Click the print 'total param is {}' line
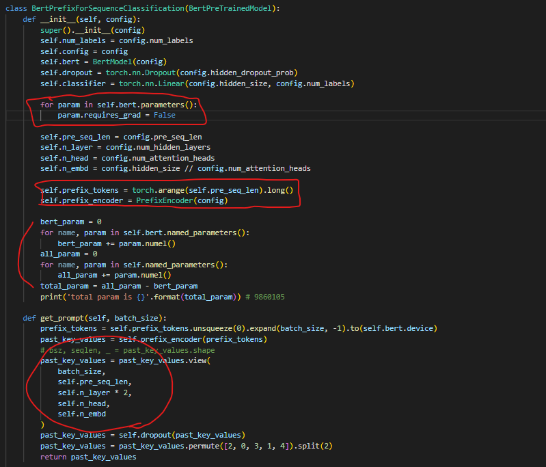This screenshot has height=467, width=546. tap(163, 297)
